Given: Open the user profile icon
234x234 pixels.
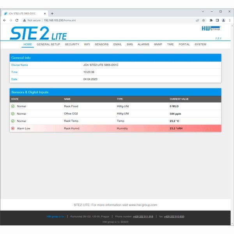Looking at the screenshot, I should point(223,20).
